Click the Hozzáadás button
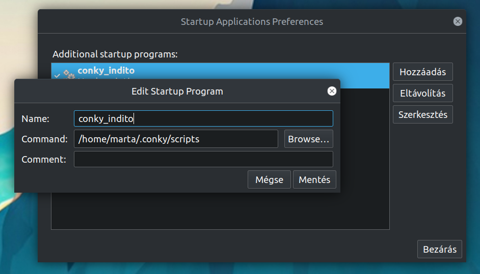Screen dimensions: 480x274 (x=423, y=72)
